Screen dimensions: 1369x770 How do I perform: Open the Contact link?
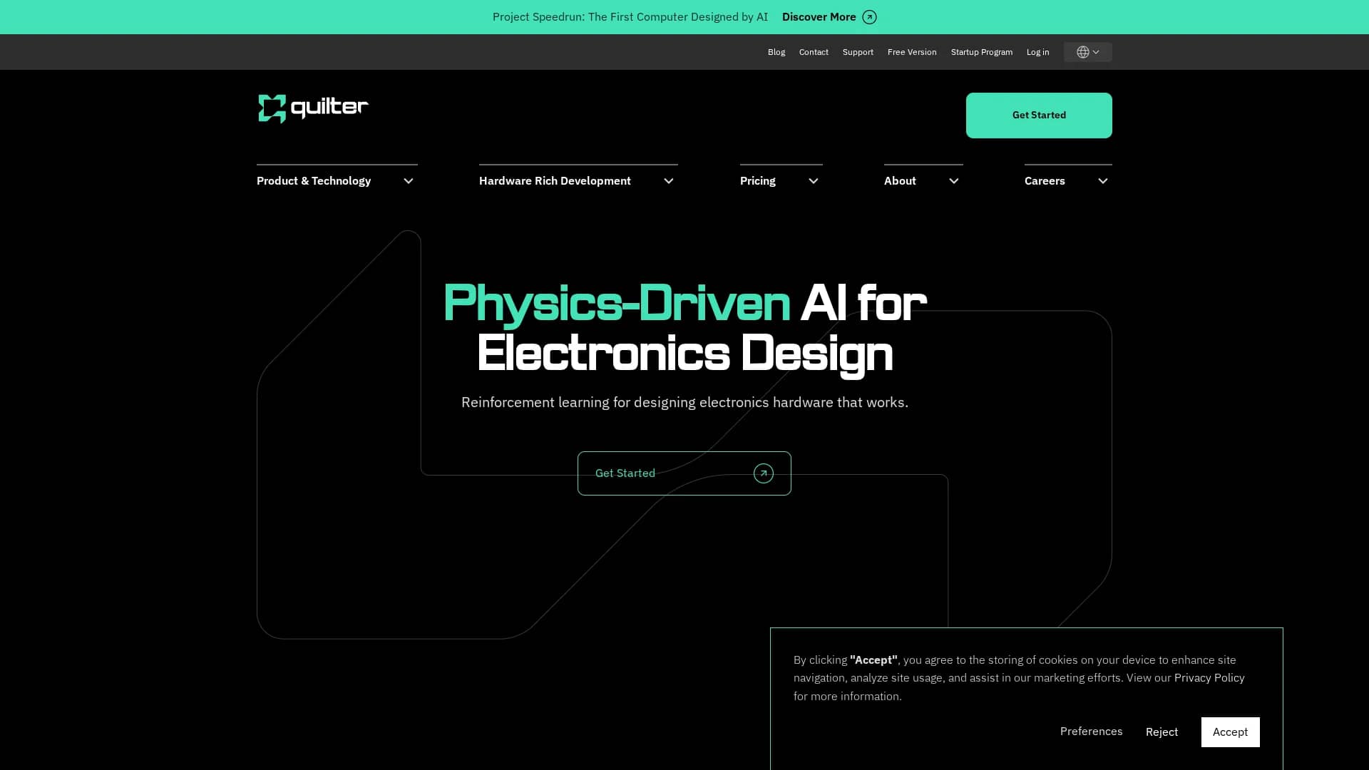click(x=814, y=52)
